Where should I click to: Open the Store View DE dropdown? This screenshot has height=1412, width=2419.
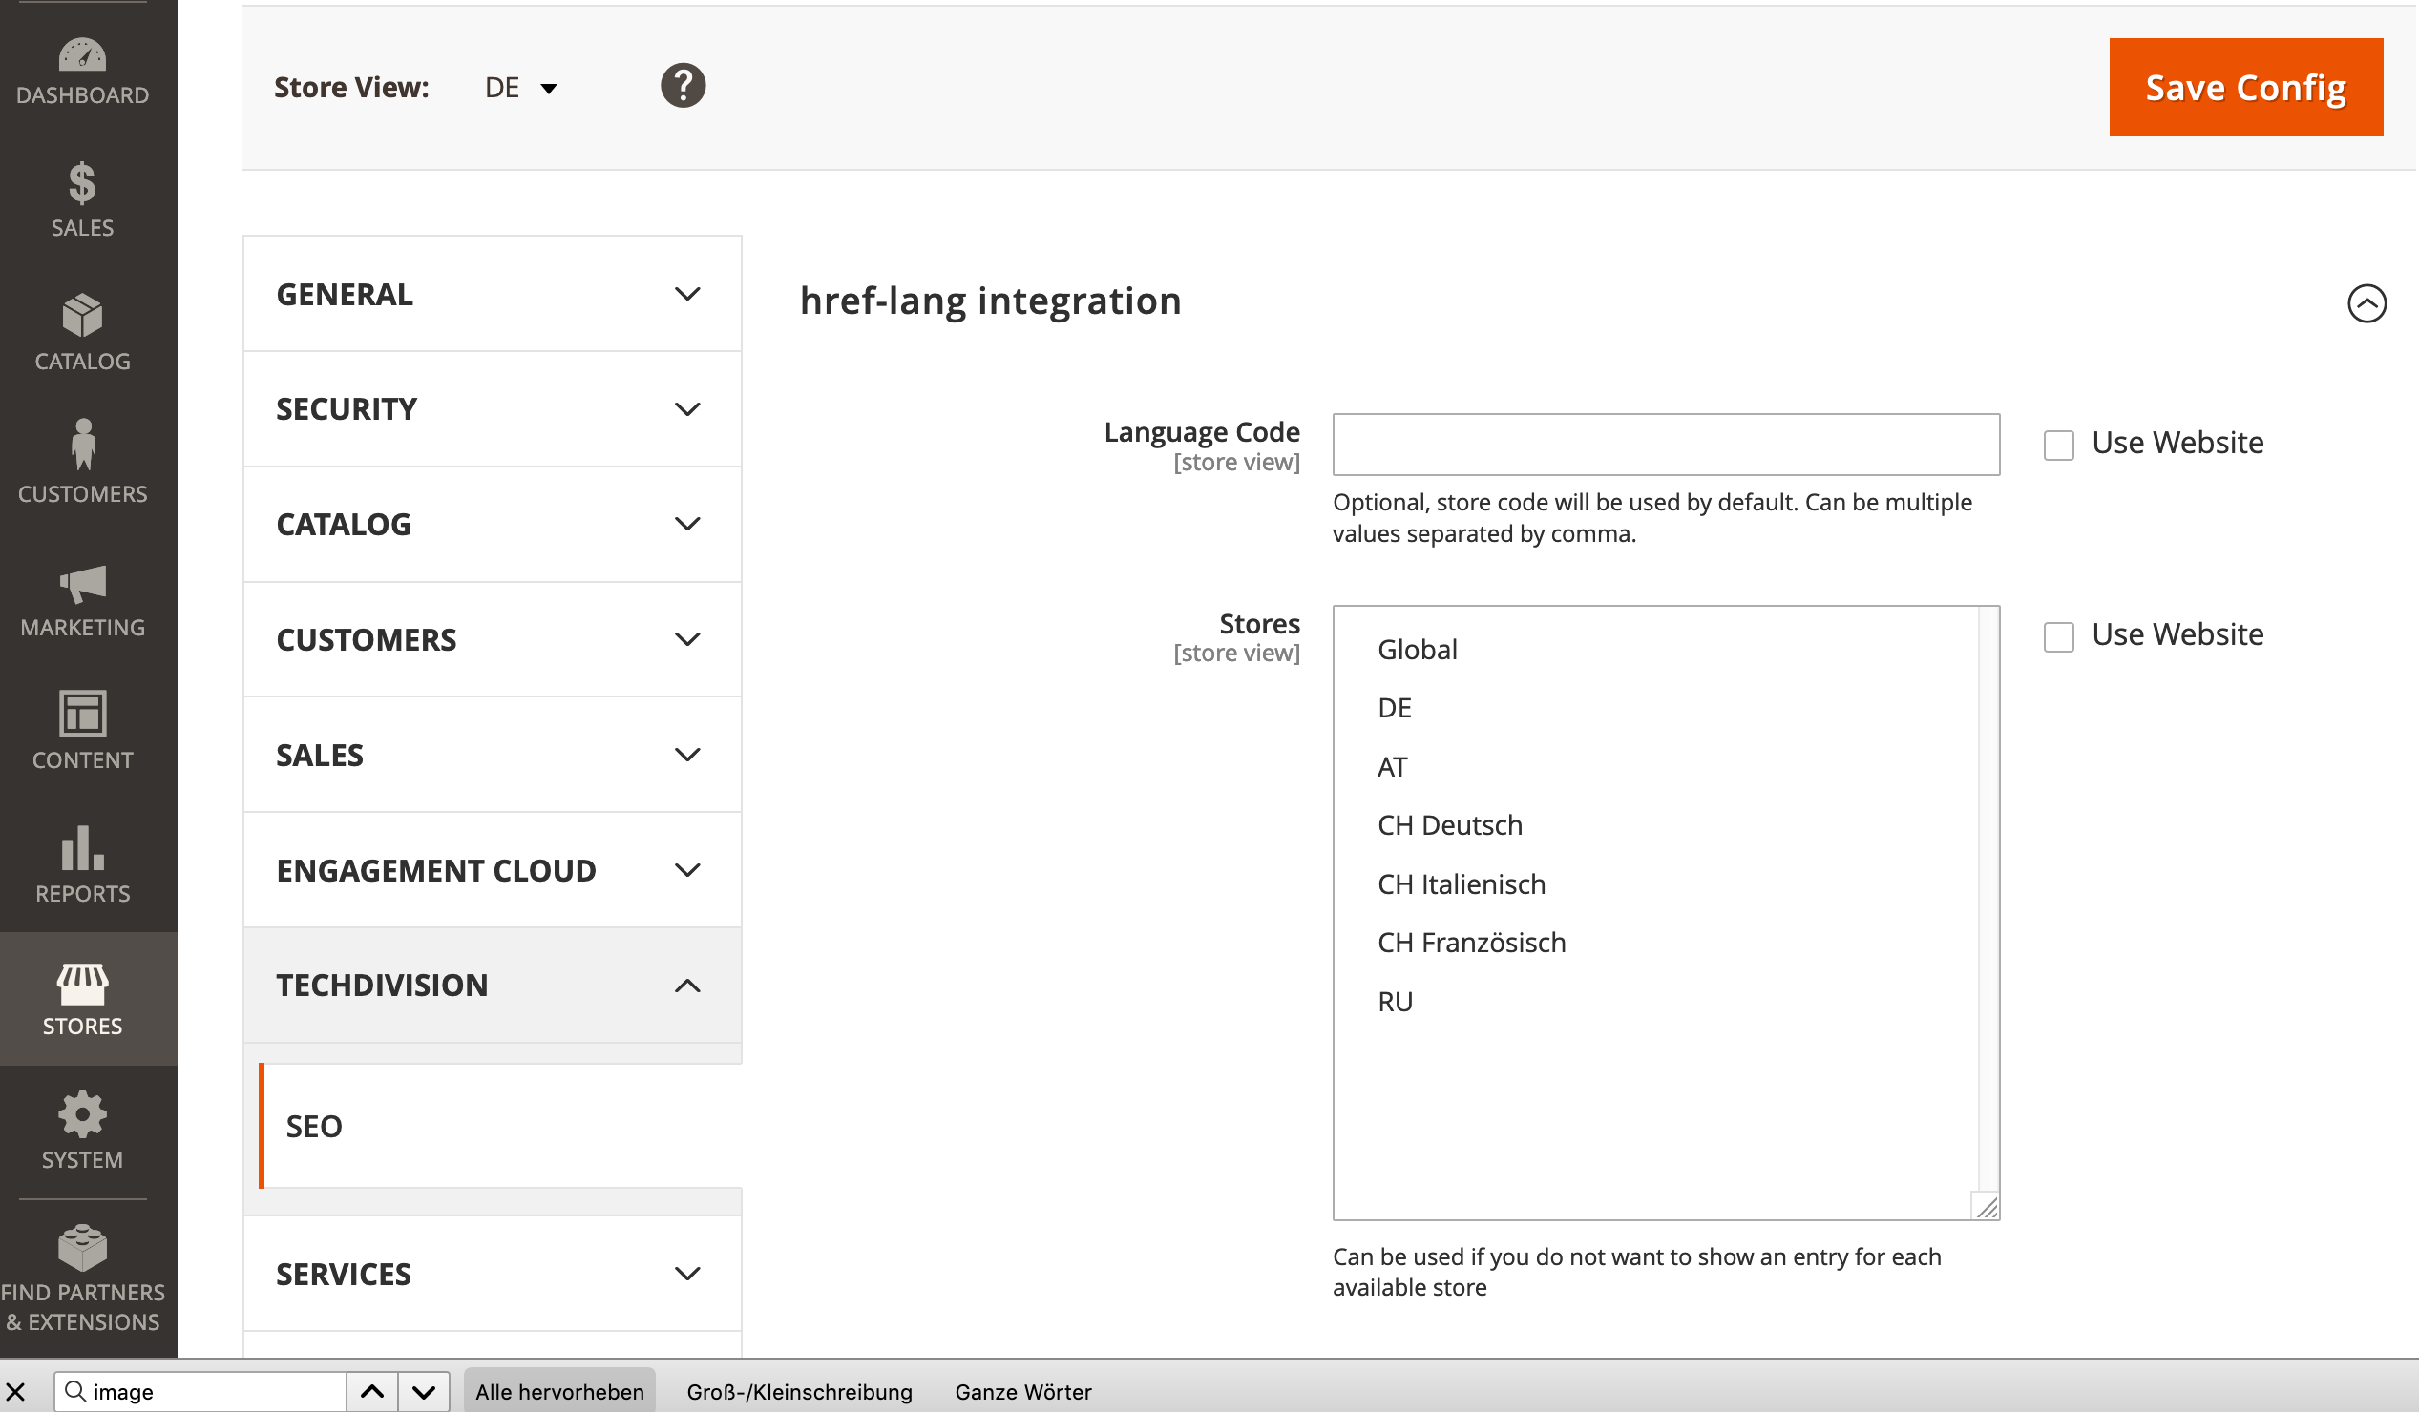pos(521,88)
